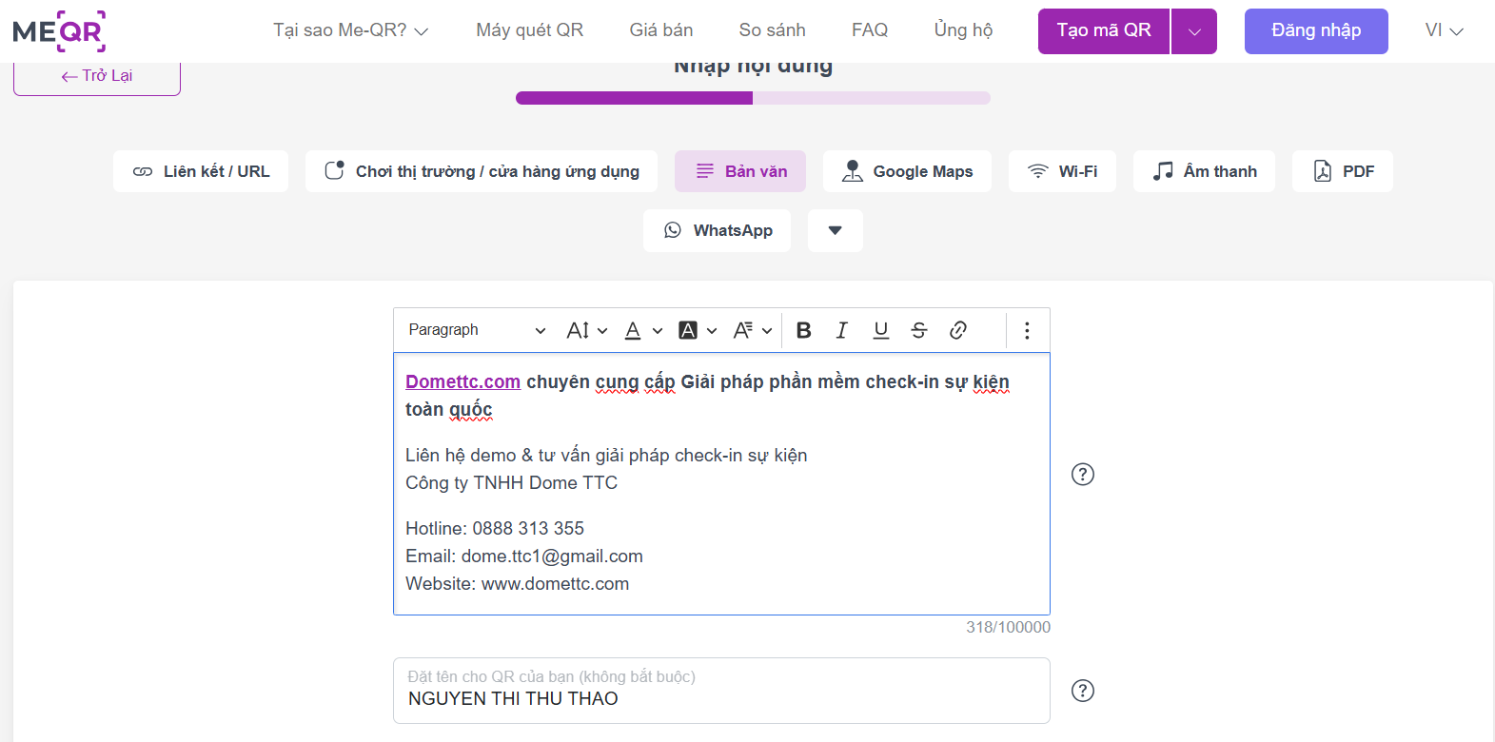
Task: Open the Paragraph heading dropdown
Action: (x=478, y=330)
